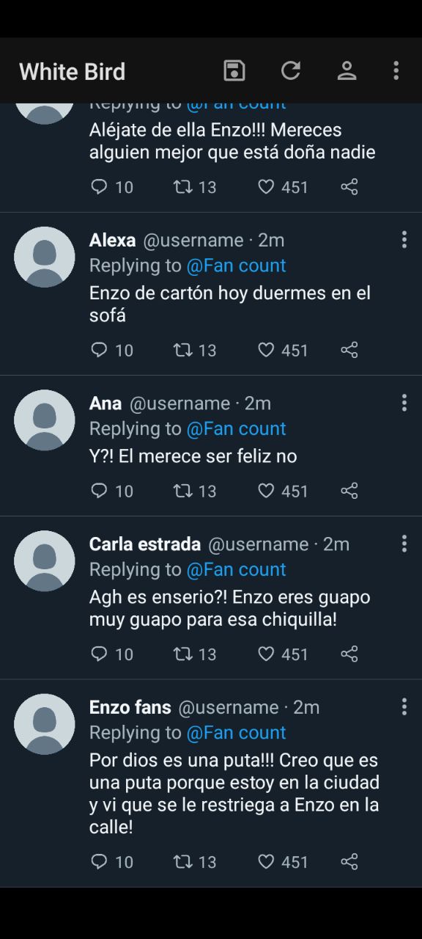This screenshot has height=939, width=422.
Task: Follow the @Fan count mention in Enzo fans' reply
Action: pos(236,732)
